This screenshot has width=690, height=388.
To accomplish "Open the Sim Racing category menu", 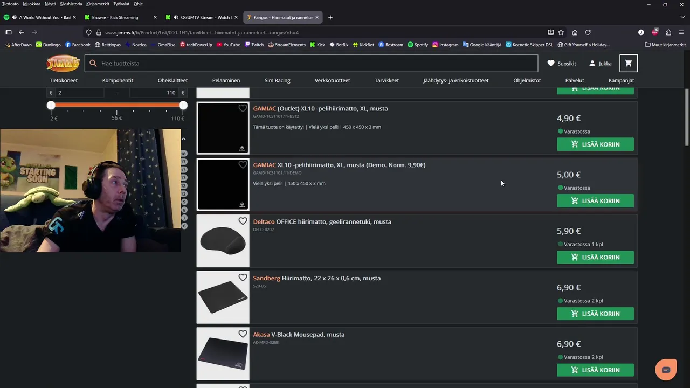I will click(x=277, y=80).
